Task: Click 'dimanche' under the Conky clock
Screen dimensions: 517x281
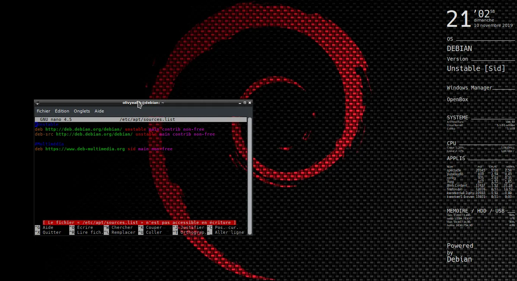Action: [484, 20]
